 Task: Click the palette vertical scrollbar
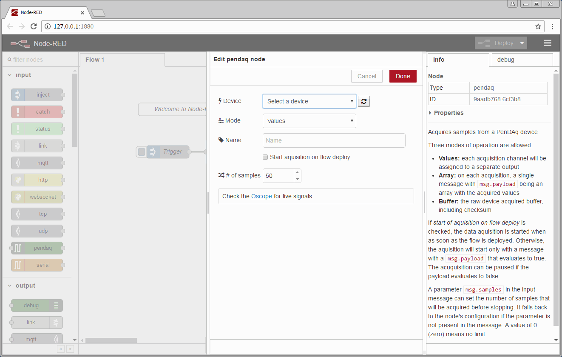click(x=75, y=110)
